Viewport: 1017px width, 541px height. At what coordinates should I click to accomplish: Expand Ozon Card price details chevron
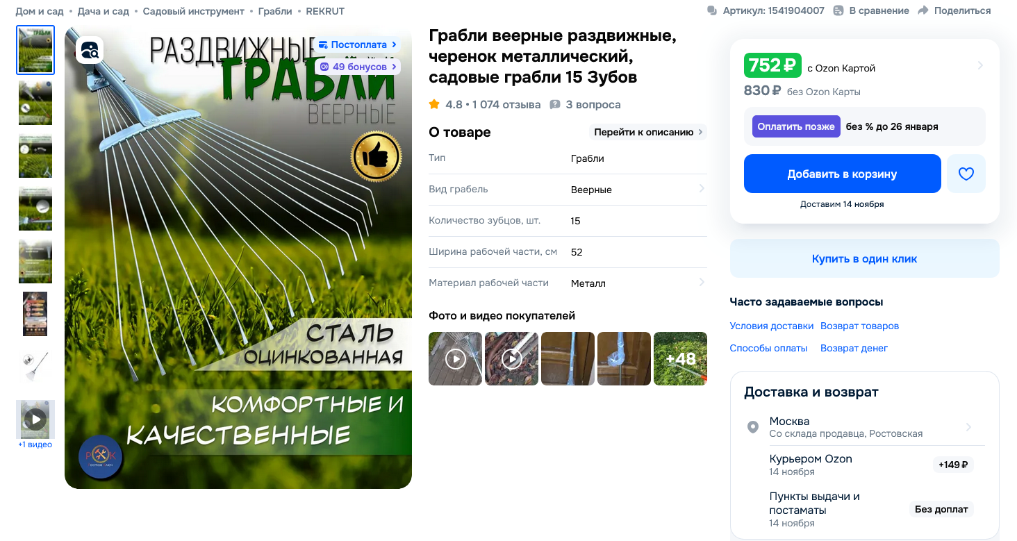click(x=980, y=65)
